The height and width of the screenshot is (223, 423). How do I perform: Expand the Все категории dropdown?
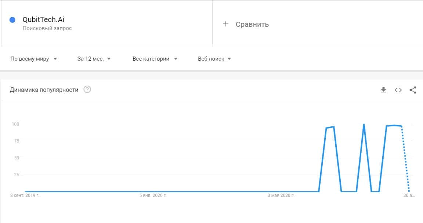[155, 59]
